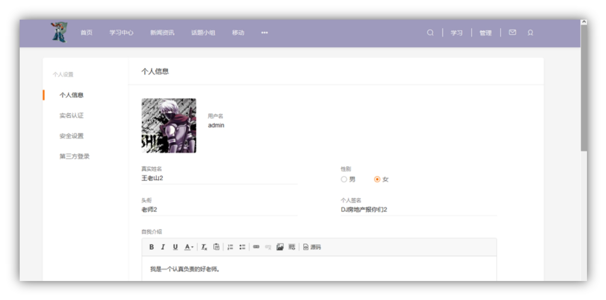Open 第三方登录 settings

(74, 157)
